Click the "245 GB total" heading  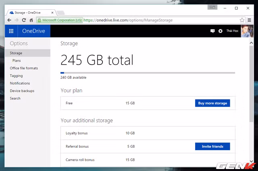tap(97, 60)
